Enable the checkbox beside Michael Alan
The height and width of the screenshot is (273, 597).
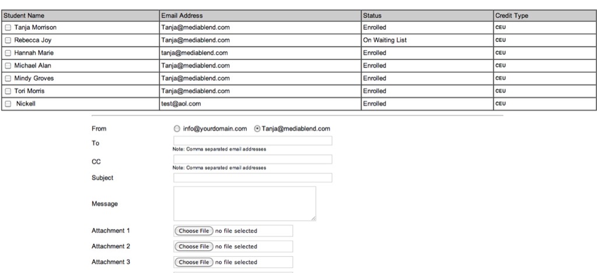pos(8,66)
